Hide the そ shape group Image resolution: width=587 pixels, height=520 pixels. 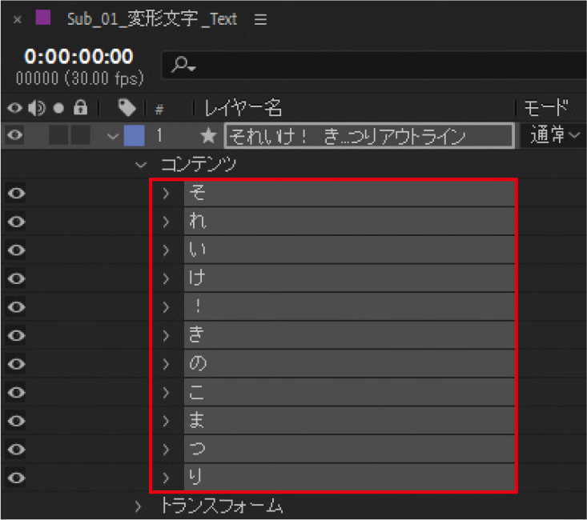pyautogui.click(x=15, y=193)
